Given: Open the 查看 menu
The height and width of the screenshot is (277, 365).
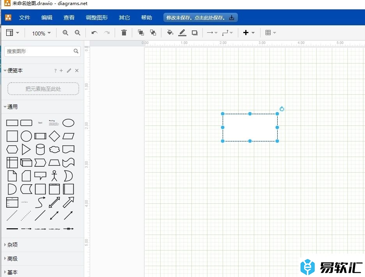Looking at the screenshot, I should [x=69, y=18].
